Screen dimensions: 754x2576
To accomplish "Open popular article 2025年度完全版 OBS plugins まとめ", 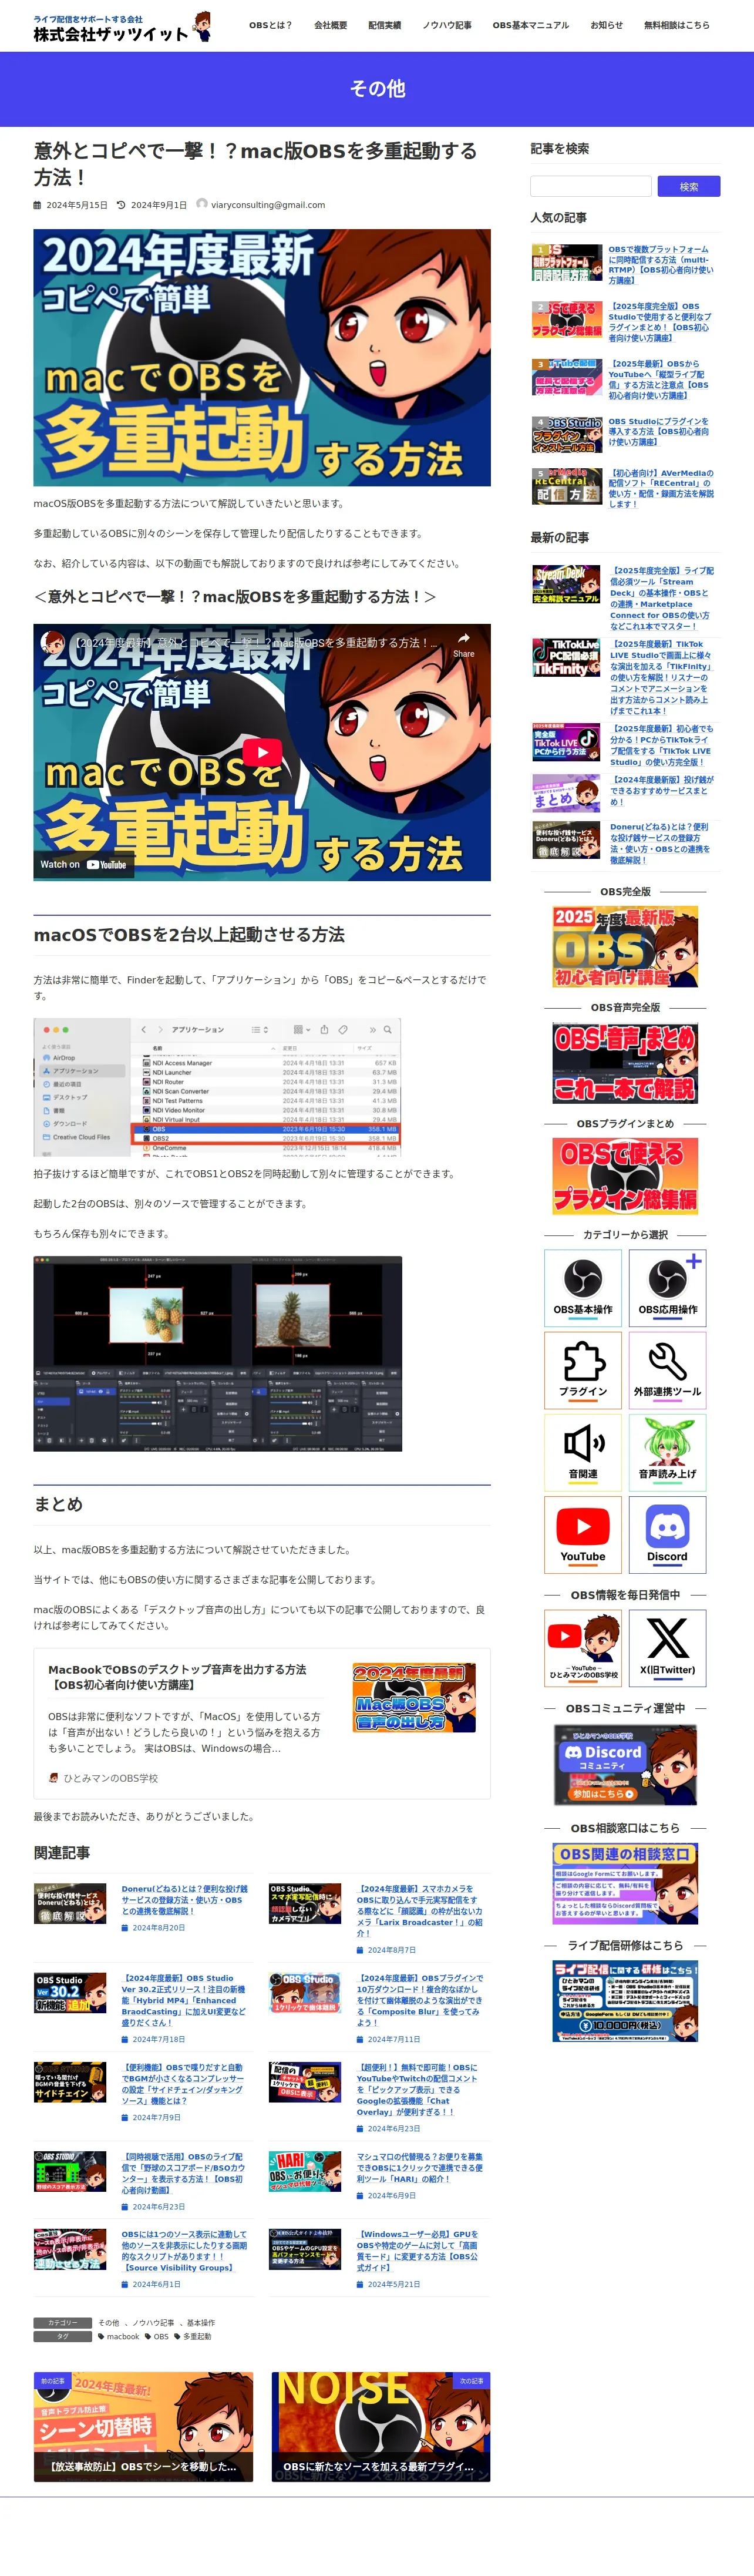I will 660,322.
